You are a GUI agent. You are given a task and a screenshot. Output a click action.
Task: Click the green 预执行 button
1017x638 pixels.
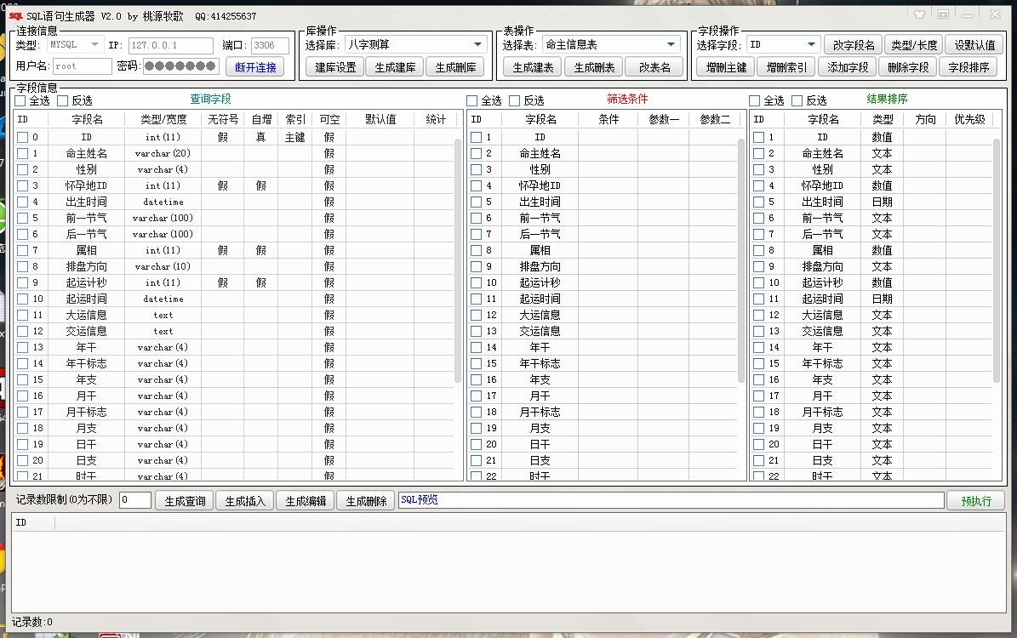(976, 500)
